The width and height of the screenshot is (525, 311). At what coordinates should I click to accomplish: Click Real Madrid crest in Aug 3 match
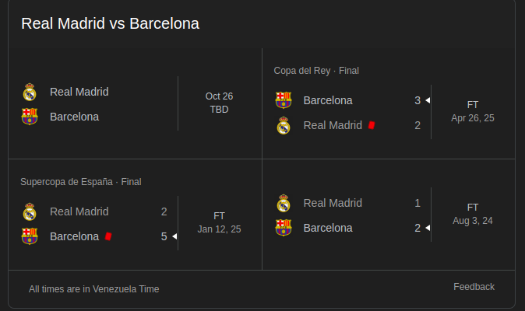tap(284, 203)
